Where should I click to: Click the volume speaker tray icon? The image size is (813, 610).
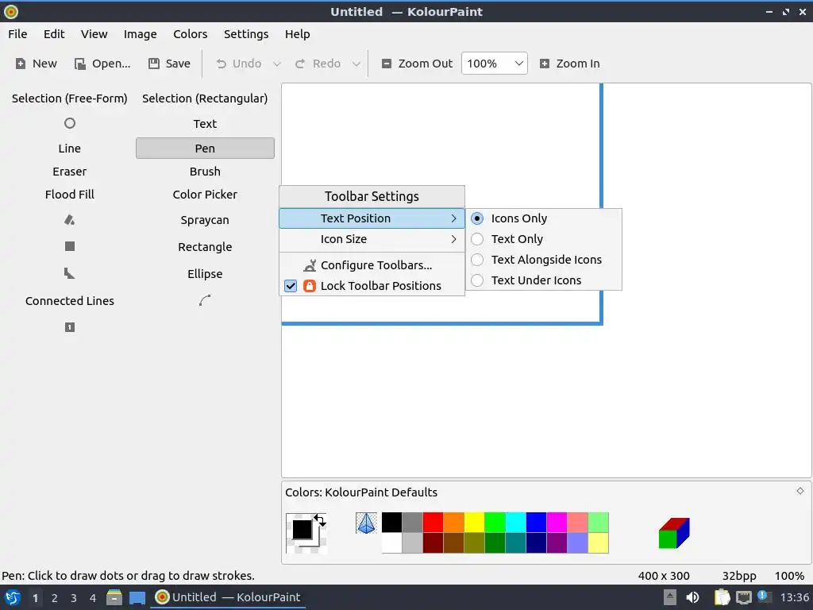tap(692, 597)
